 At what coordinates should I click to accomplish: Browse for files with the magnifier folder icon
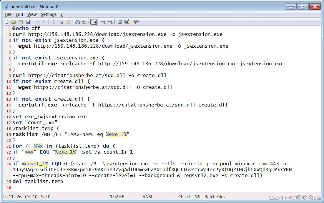click(21, 22)
